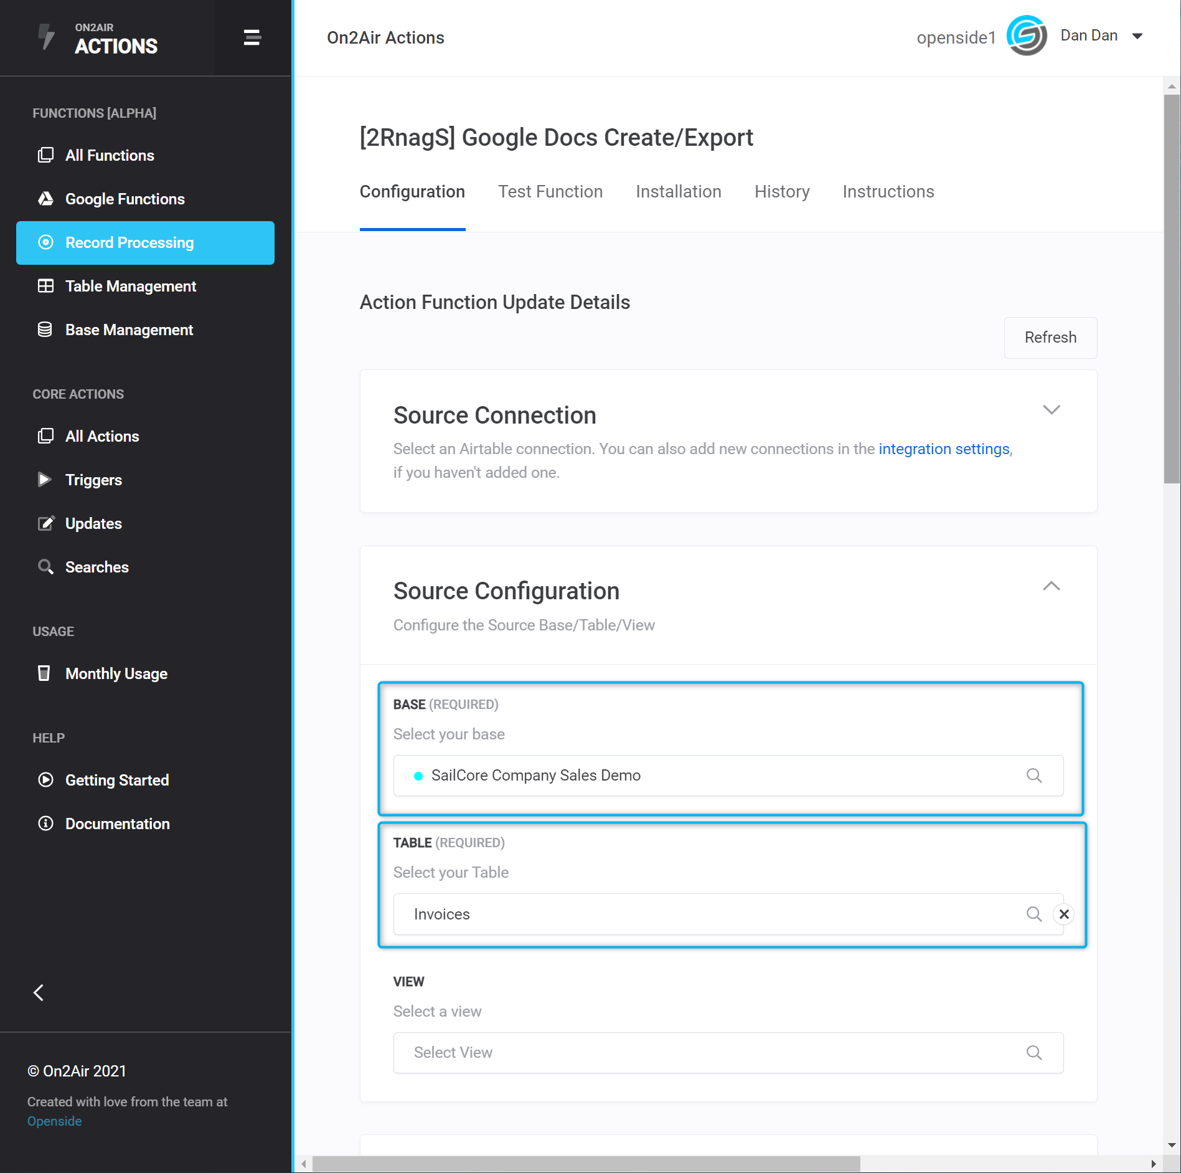Open the hamburger menu in the sidebar header

pyautogui.click(x=252, y=37)
